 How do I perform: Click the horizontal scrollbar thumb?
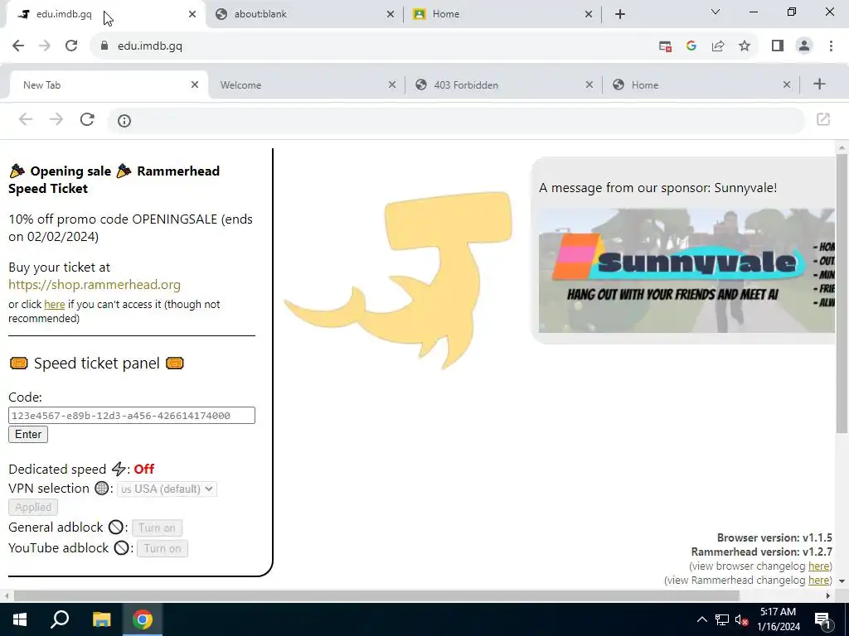[376, 595]
